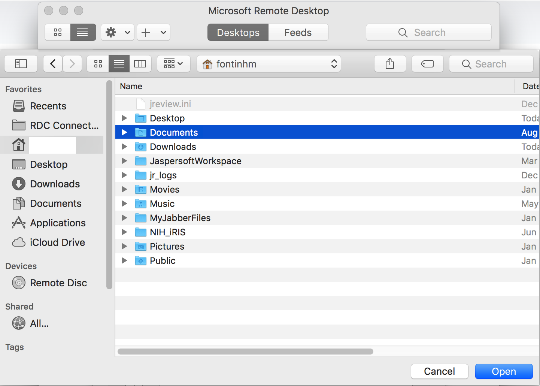Select the Music folder

(x=328, y=203)
